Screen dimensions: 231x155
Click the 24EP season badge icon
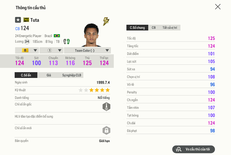click(26, 20)
